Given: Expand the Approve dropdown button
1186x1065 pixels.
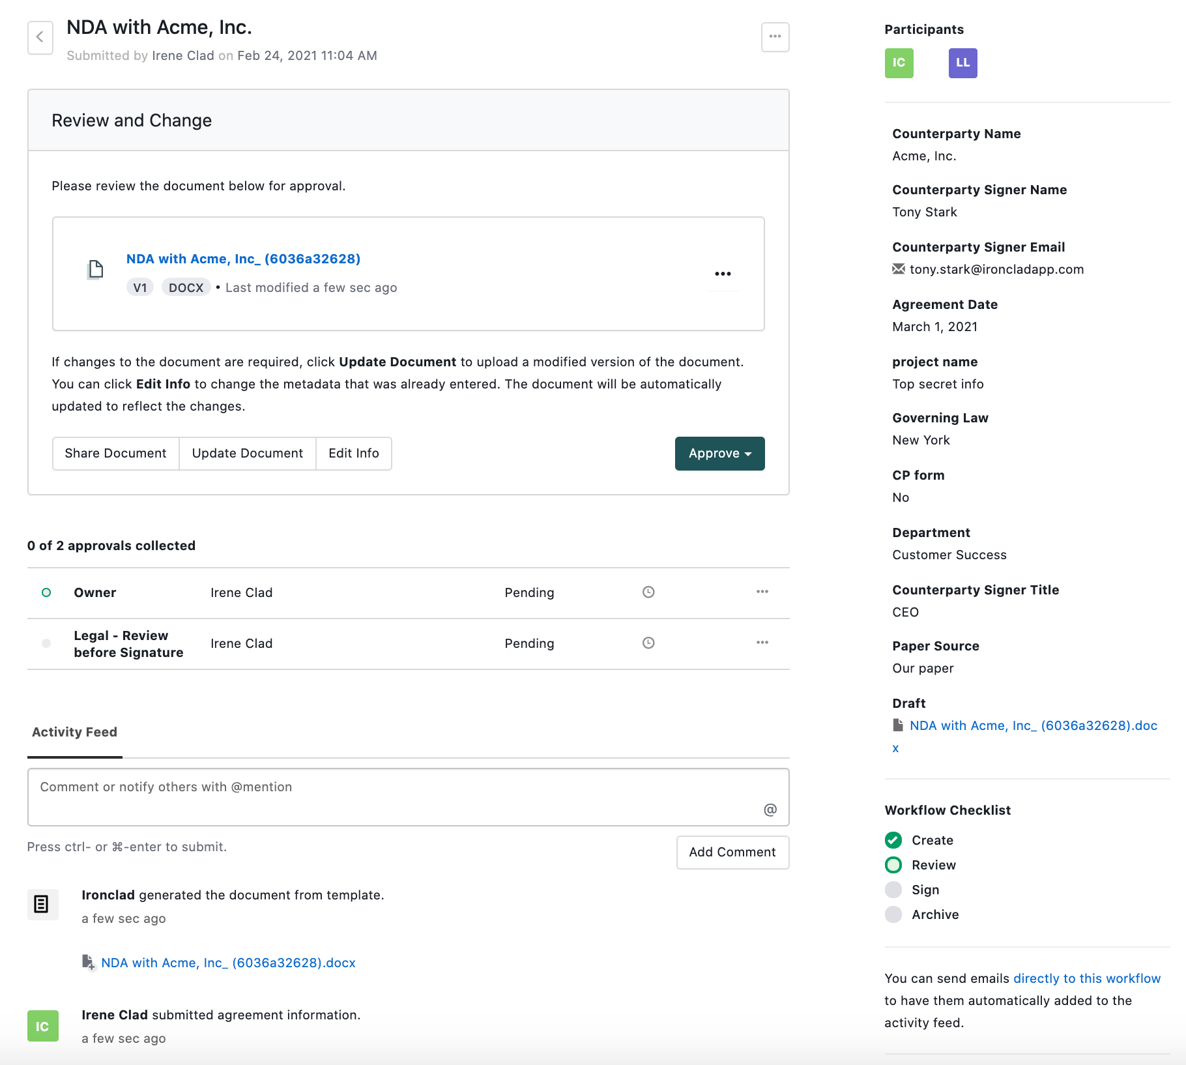Looking at the screenshot, I should (x=719, y=454).
